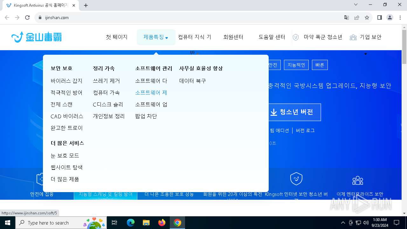Select 개인정보 정리 menu entry
This screenshot has height=229, width=407.
coord(109,116)
